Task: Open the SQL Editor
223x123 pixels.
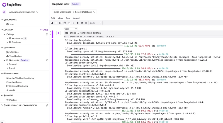Action: pyautogui.click(x=13, y=52)
